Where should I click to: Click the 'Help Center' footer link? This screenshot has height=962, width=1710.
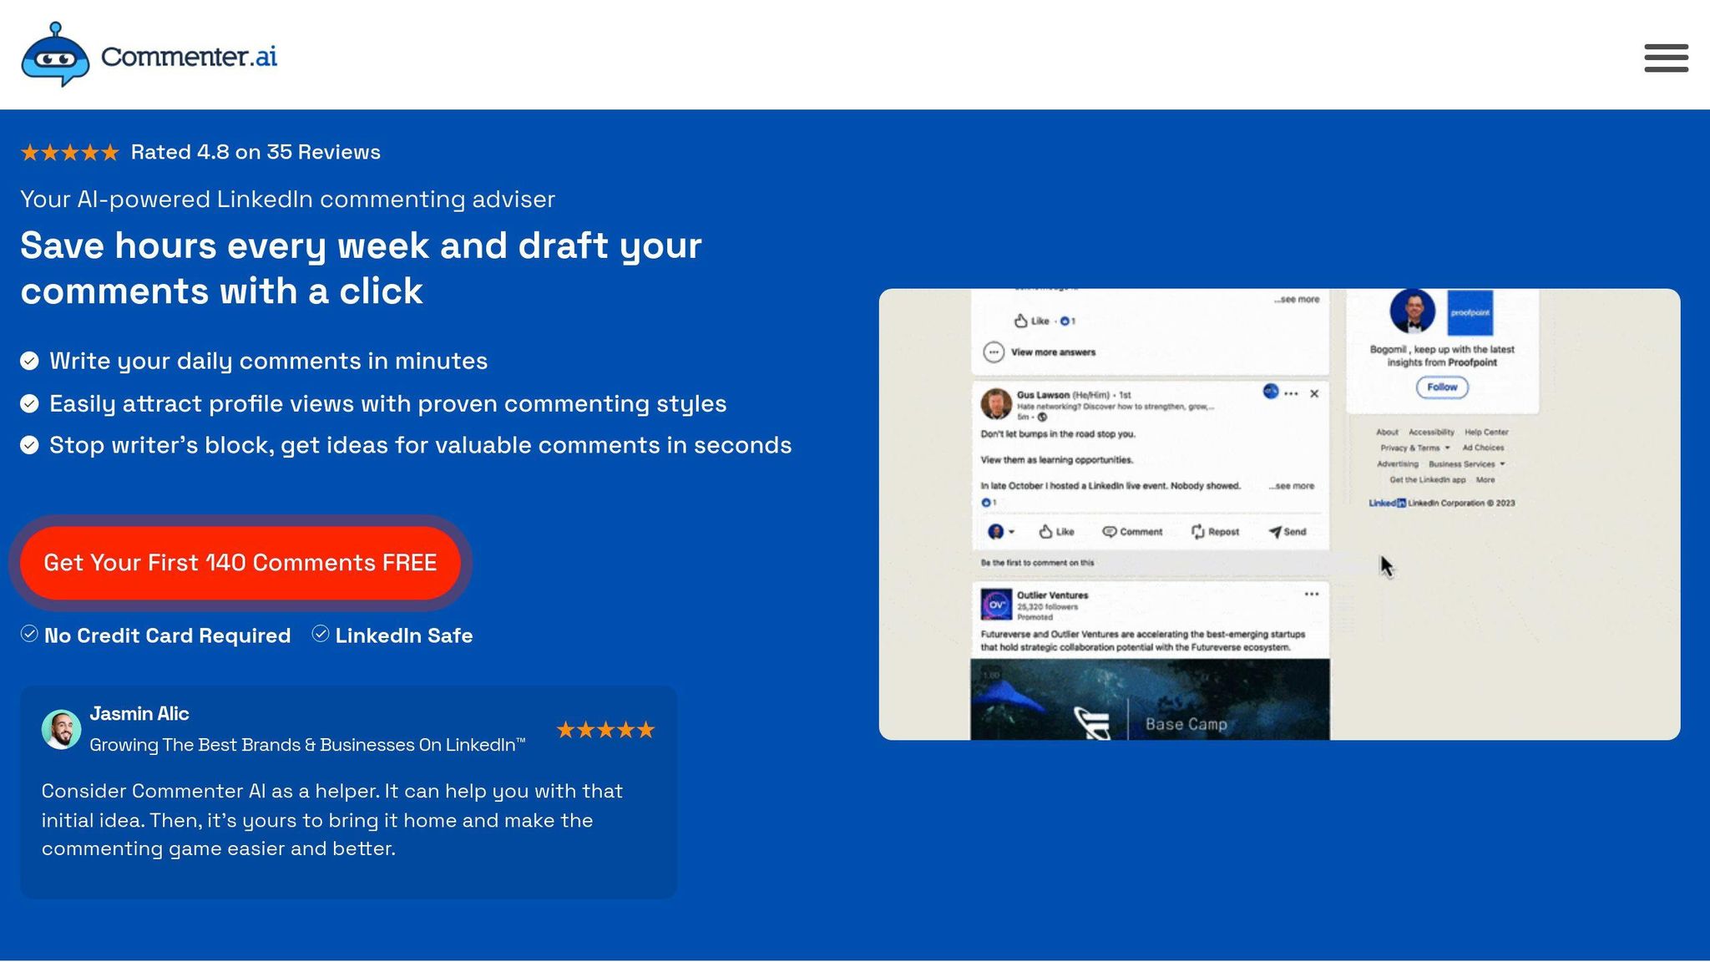pos(1486,433)
